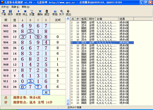This screenshot has width=153, height=110.
Task: Click scrollbar thumb near the bottom arrow
Action: pos(68,101)
